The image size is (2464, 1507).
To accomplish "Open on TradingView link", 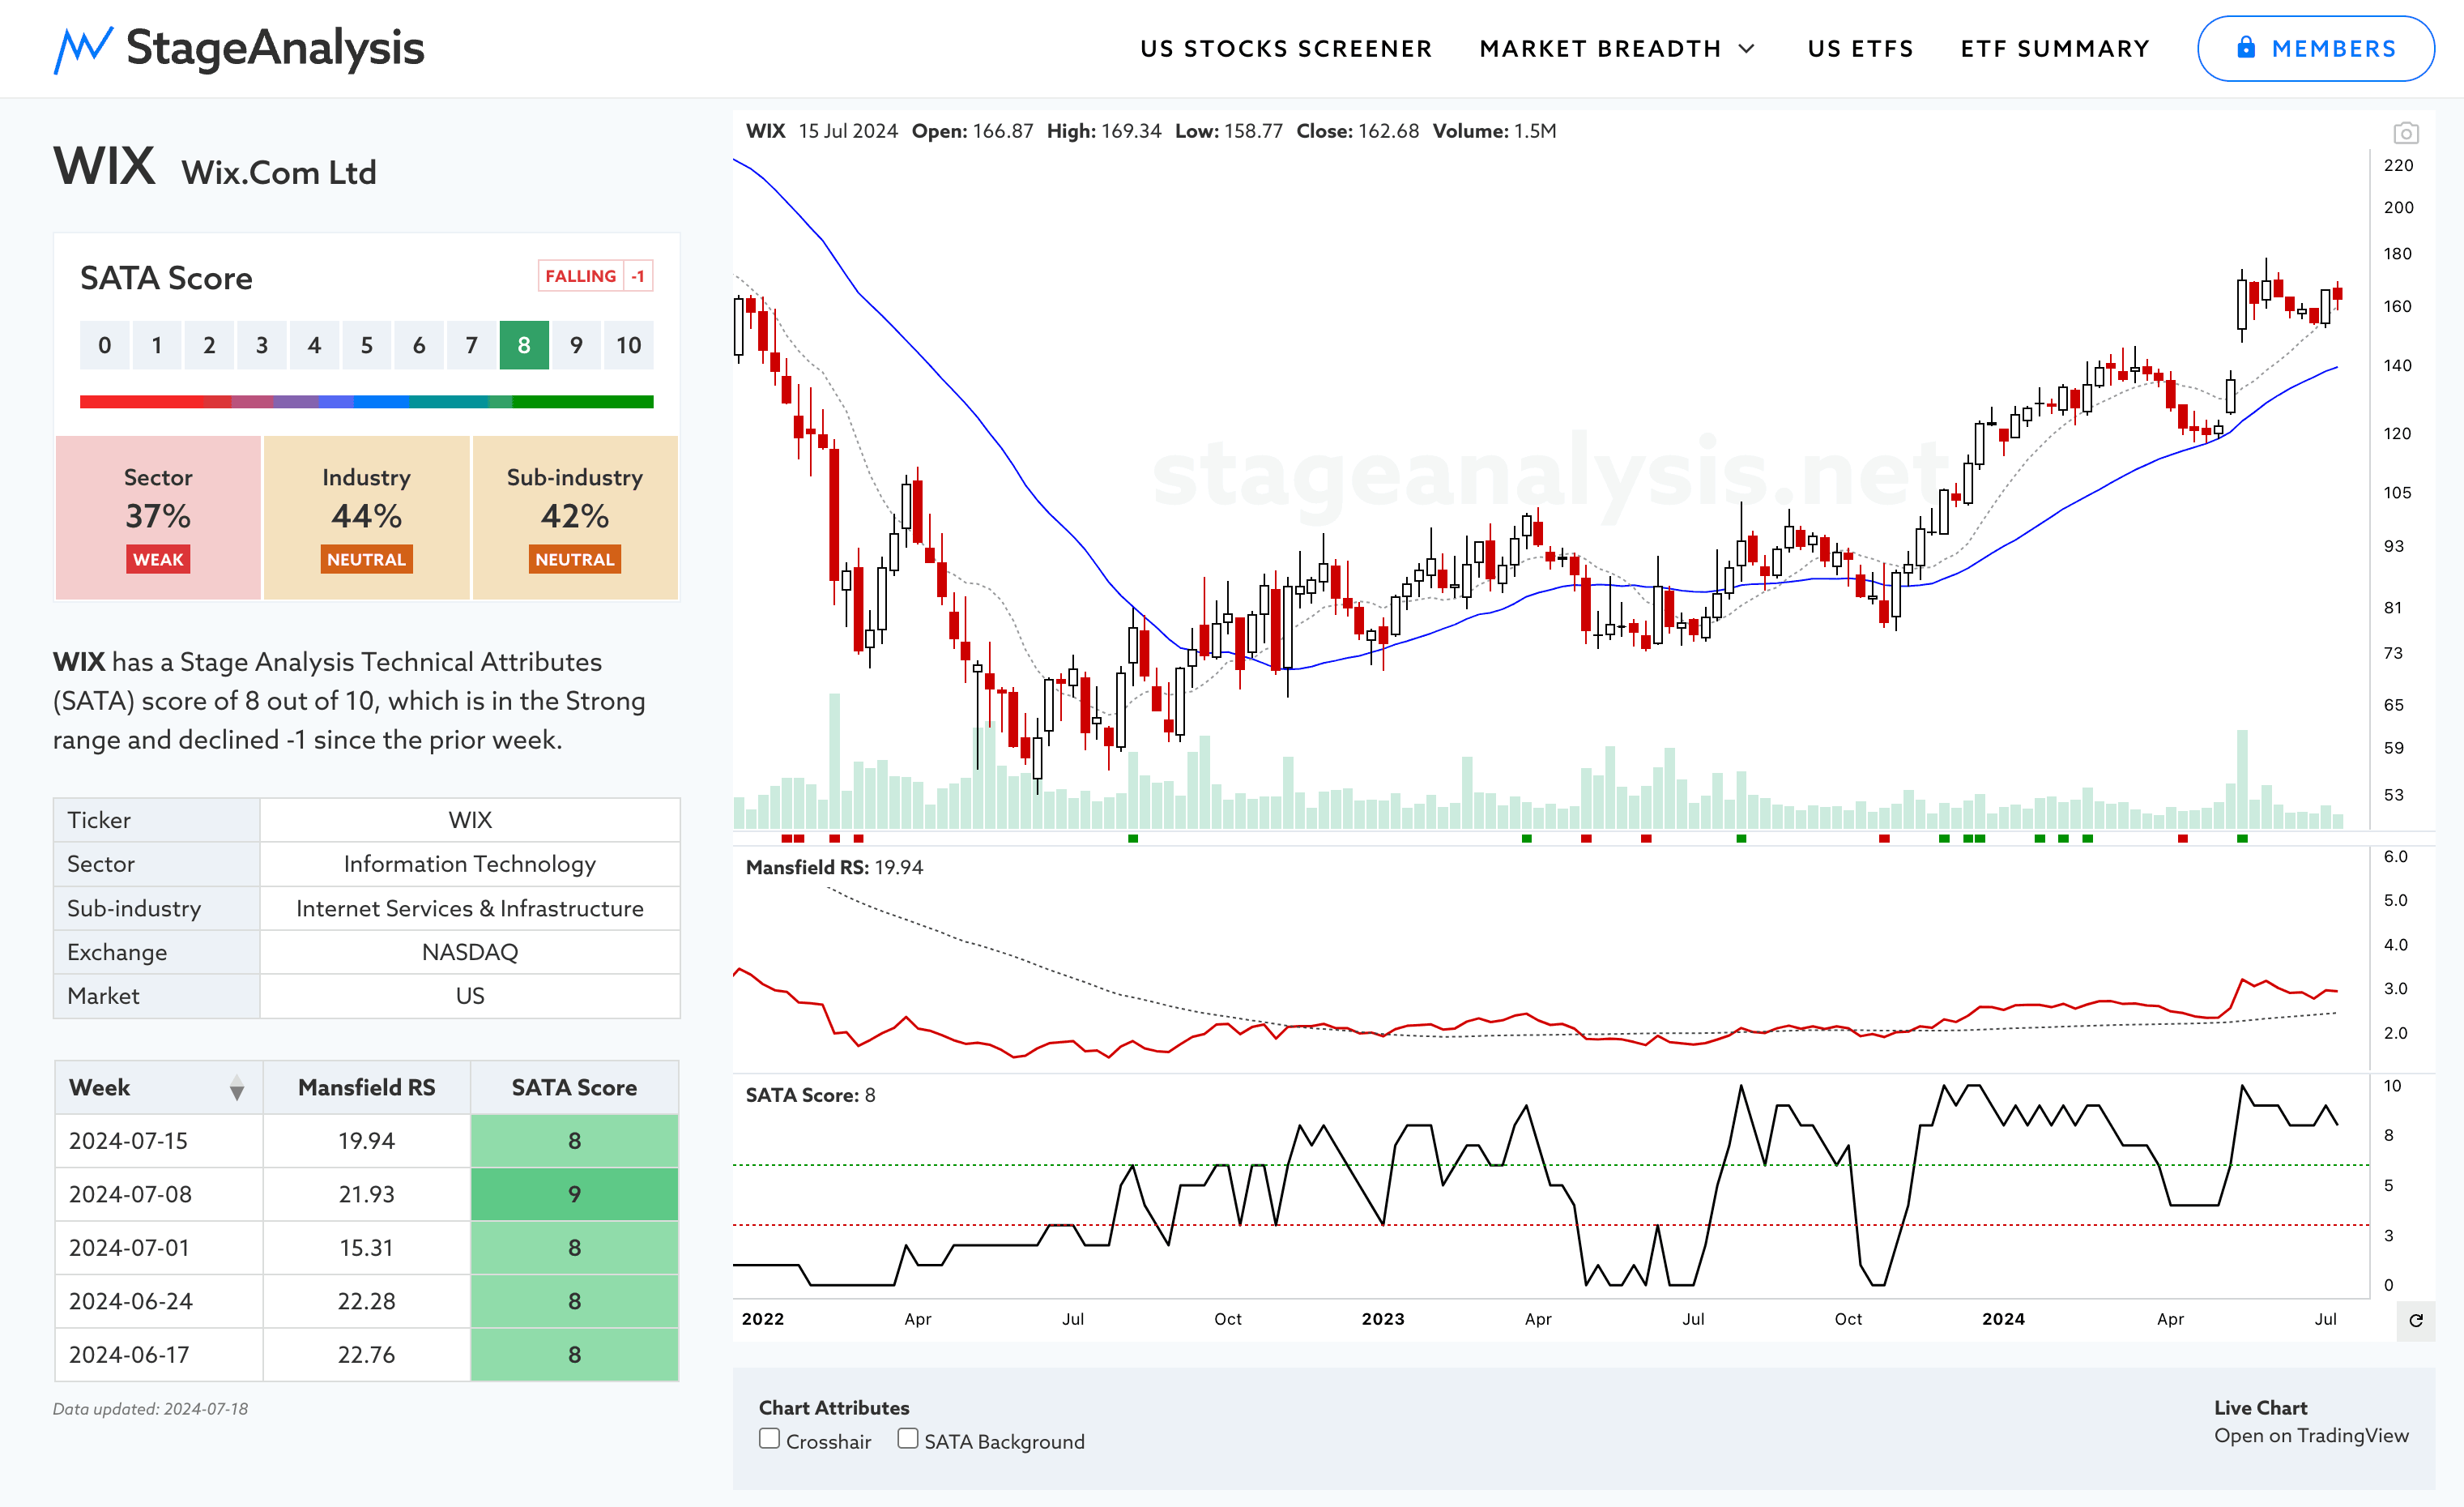I will coord(2311,1436).
